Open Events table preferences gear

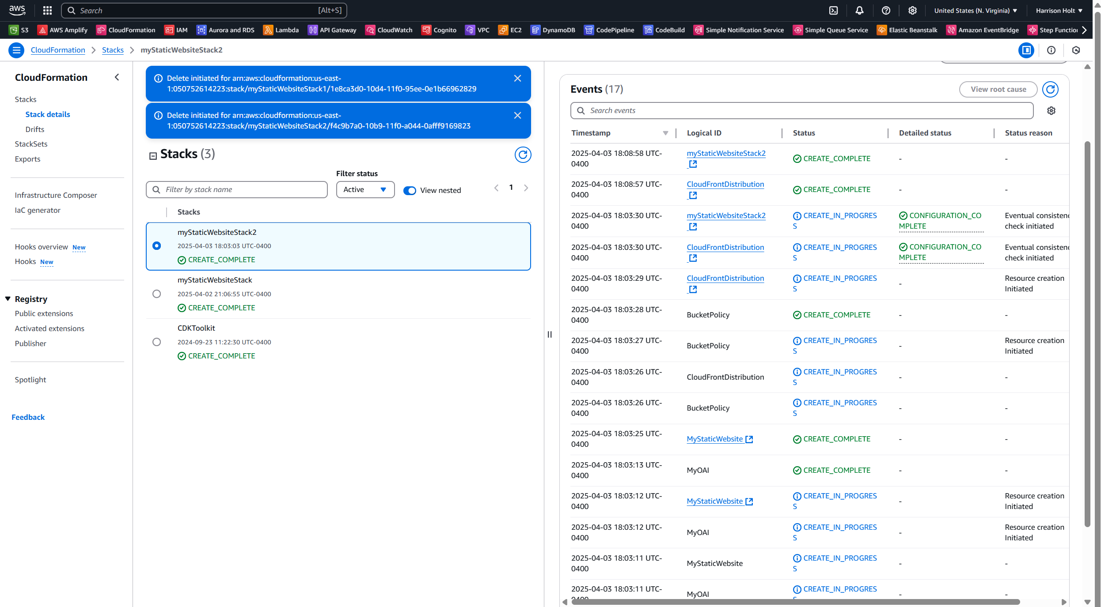[1051, 111]
